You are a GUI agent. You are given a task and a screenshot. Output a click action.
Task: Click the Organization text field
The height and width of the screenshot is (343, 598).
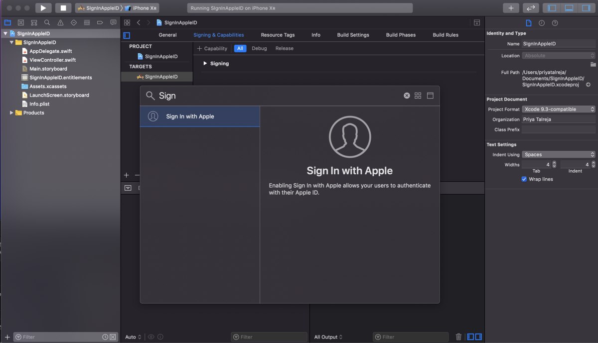[559, 119]
